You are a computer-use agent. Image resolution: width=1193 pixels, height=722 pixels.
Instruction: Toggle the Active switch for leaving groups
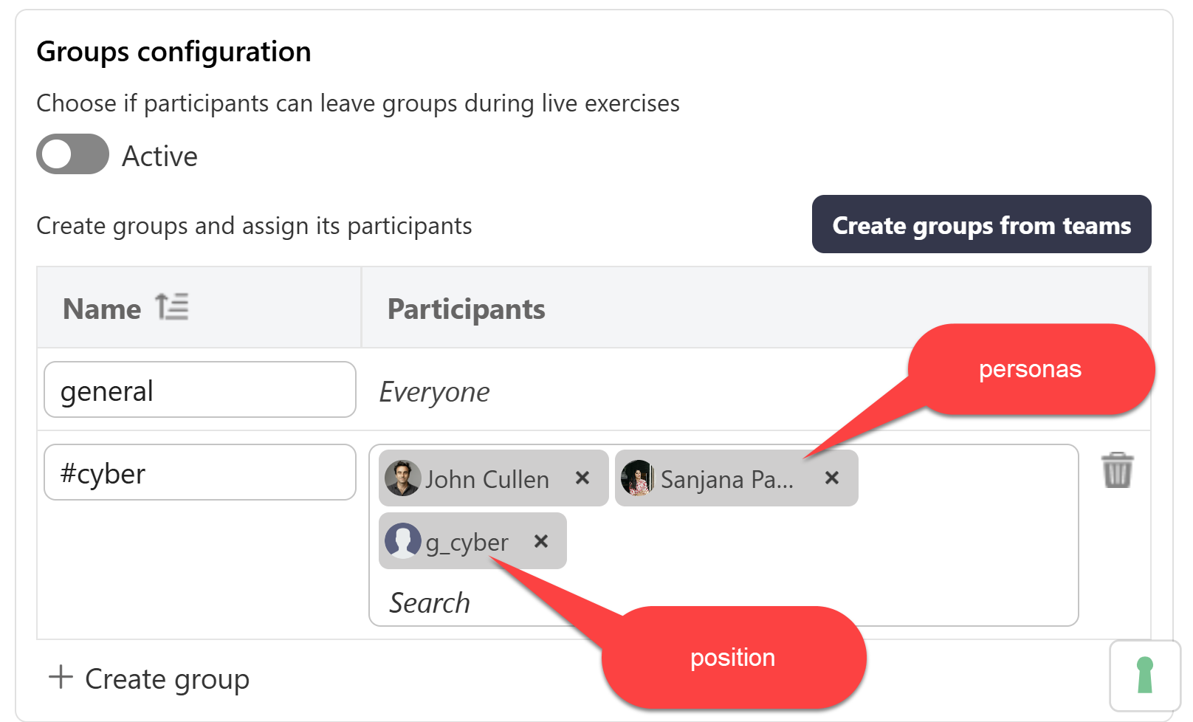[72, 154]
